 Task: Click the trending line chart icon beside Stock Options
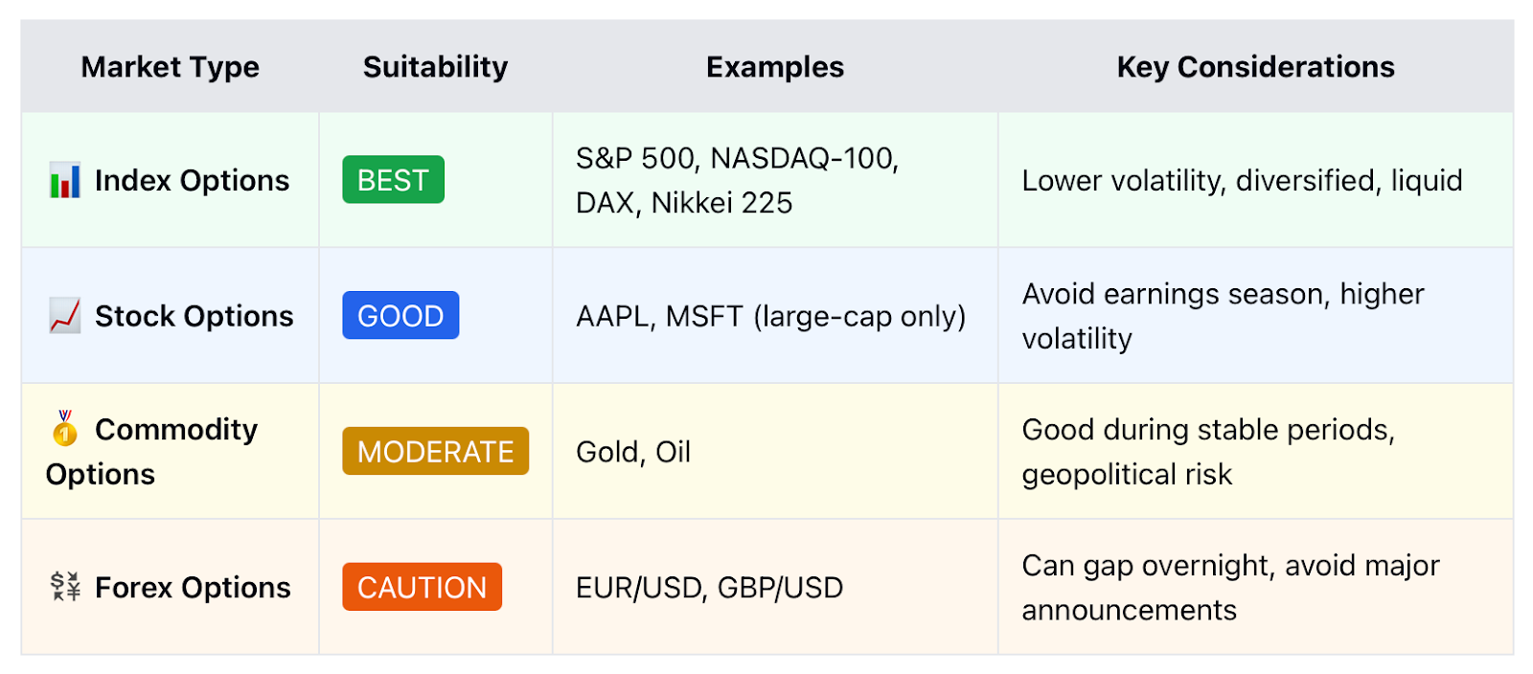[65, 316]
